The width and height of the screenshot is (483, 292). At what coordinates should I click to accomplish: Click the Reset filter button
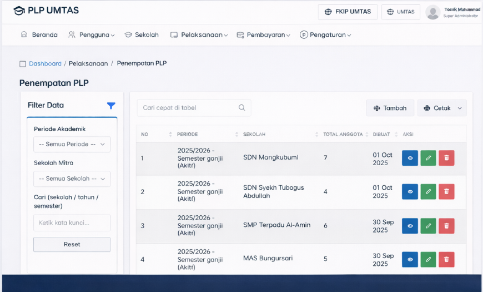[72, 245]
